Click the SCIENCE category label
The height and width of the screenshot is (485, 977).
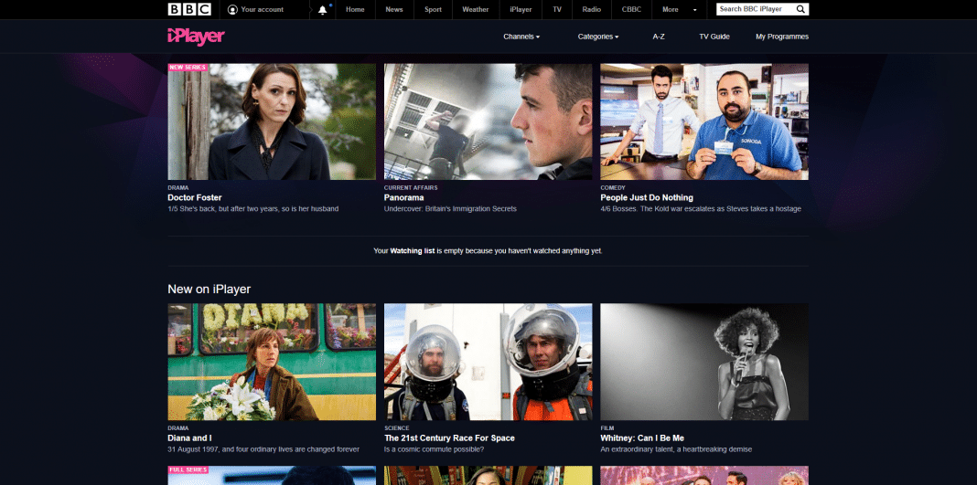[397, 428]
